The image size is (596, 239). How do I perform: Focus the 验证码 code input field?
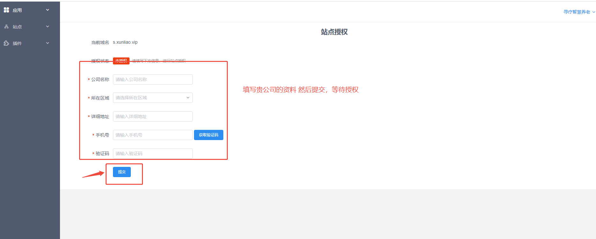(x=153, y=153)
